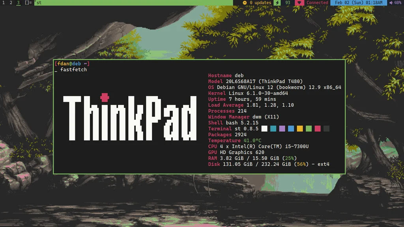
Task: Click the st window title in bar
Action: [x=39, y=3]
